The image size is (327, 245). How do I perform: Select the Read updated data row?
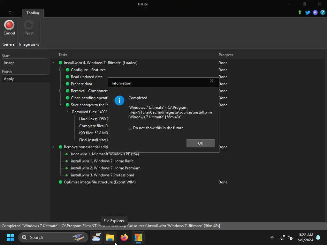coord(87,77)
